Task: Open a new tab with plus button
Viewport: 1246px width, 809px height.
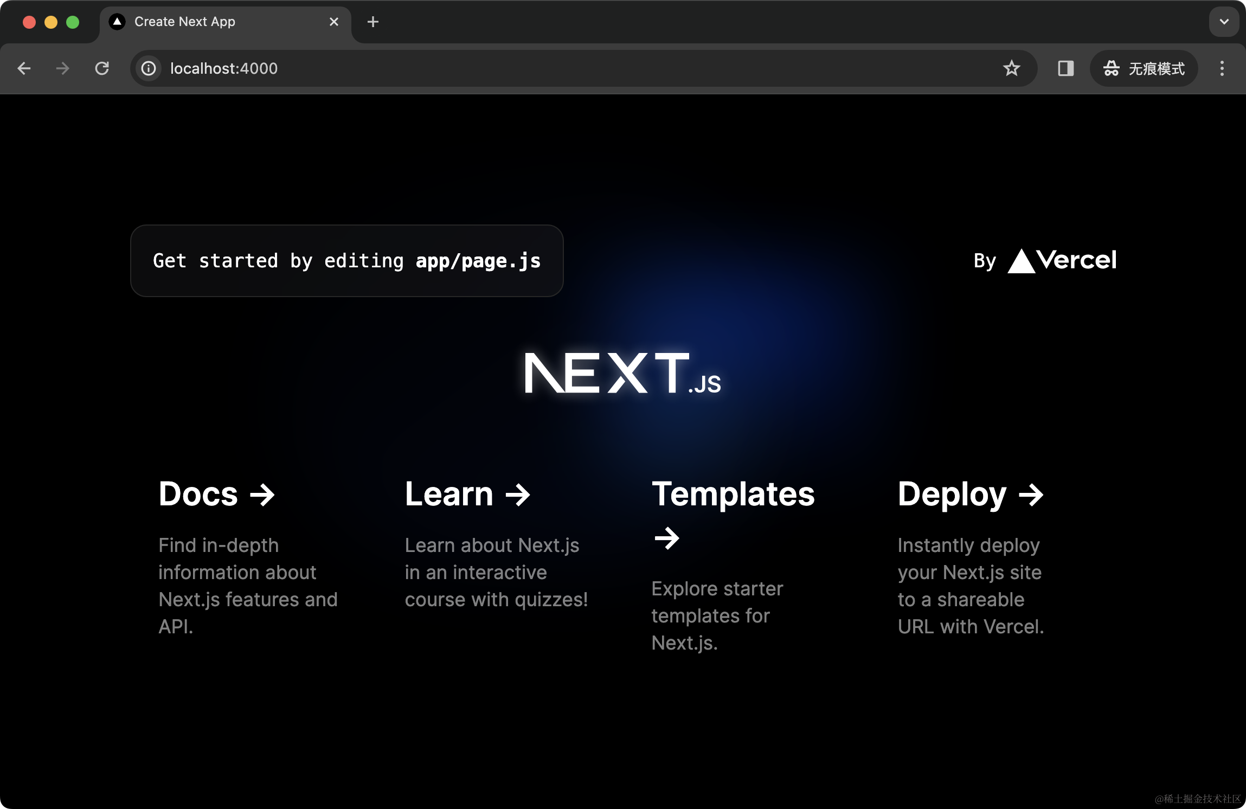Action: pos(373,22)
